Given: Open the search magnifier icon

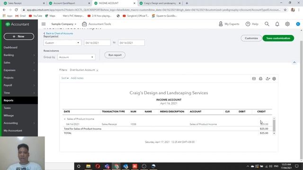Looking at the screenshot, I should 267,24.
